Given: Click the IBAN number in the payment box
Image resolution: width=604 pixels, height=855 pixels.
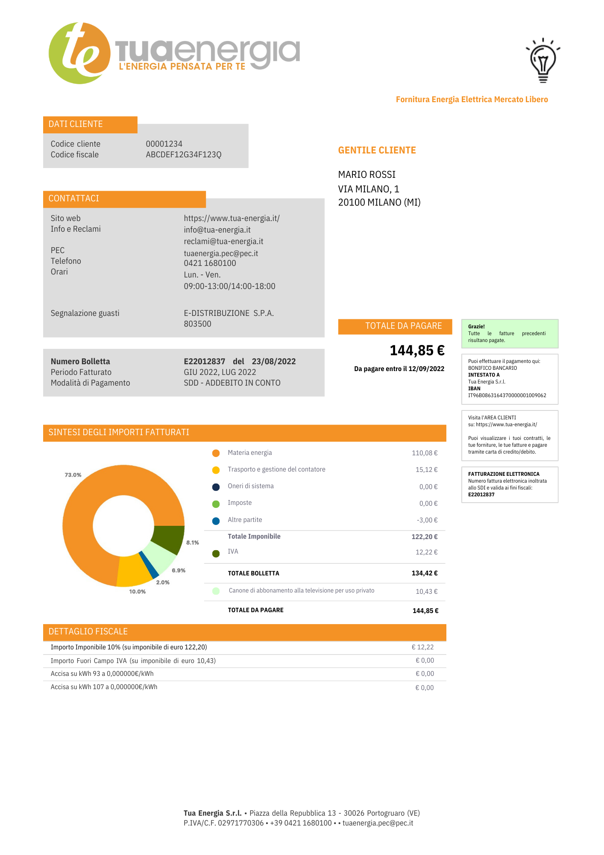Looking at the screenshot, I should point(507,395).
